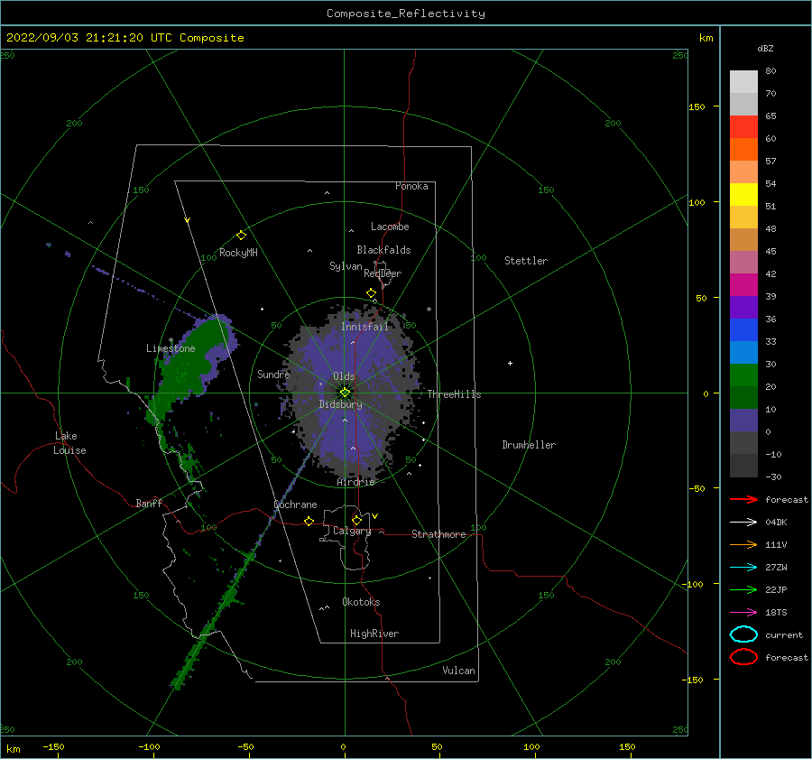Click the asterisk marker above Limestone

(171, 340)
